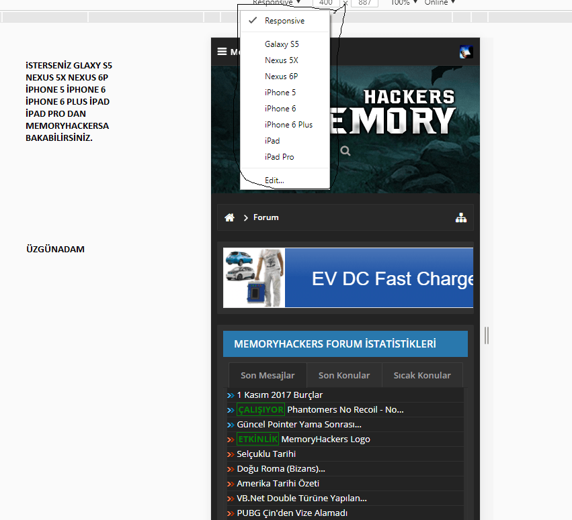The width and height of the screenshot is (572, 520).
Task: Expand the 100% zoom dropdown
Action: [404, 3]
